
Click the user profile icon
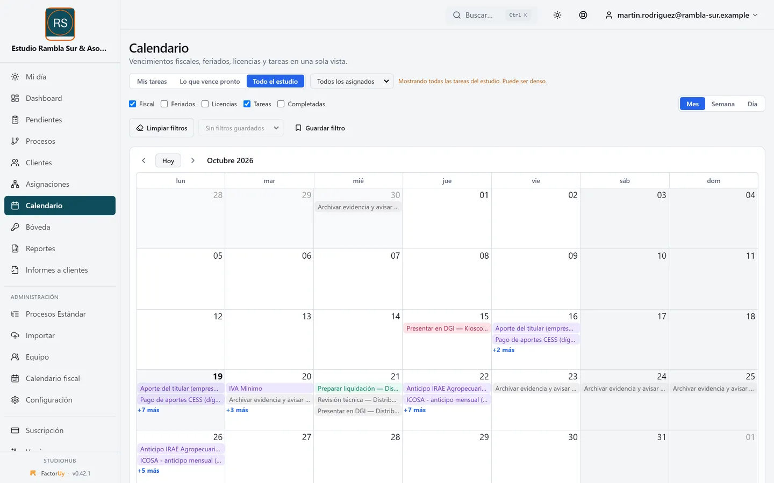(x=609, y=15)
